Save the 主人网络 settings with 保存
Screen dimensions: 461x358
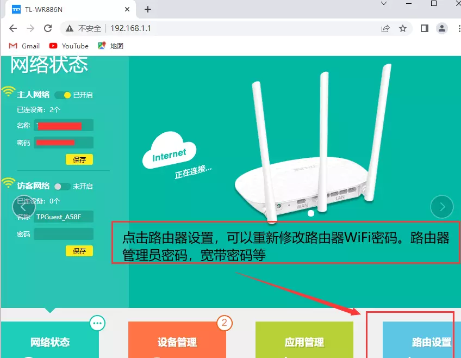coord(79,159)
